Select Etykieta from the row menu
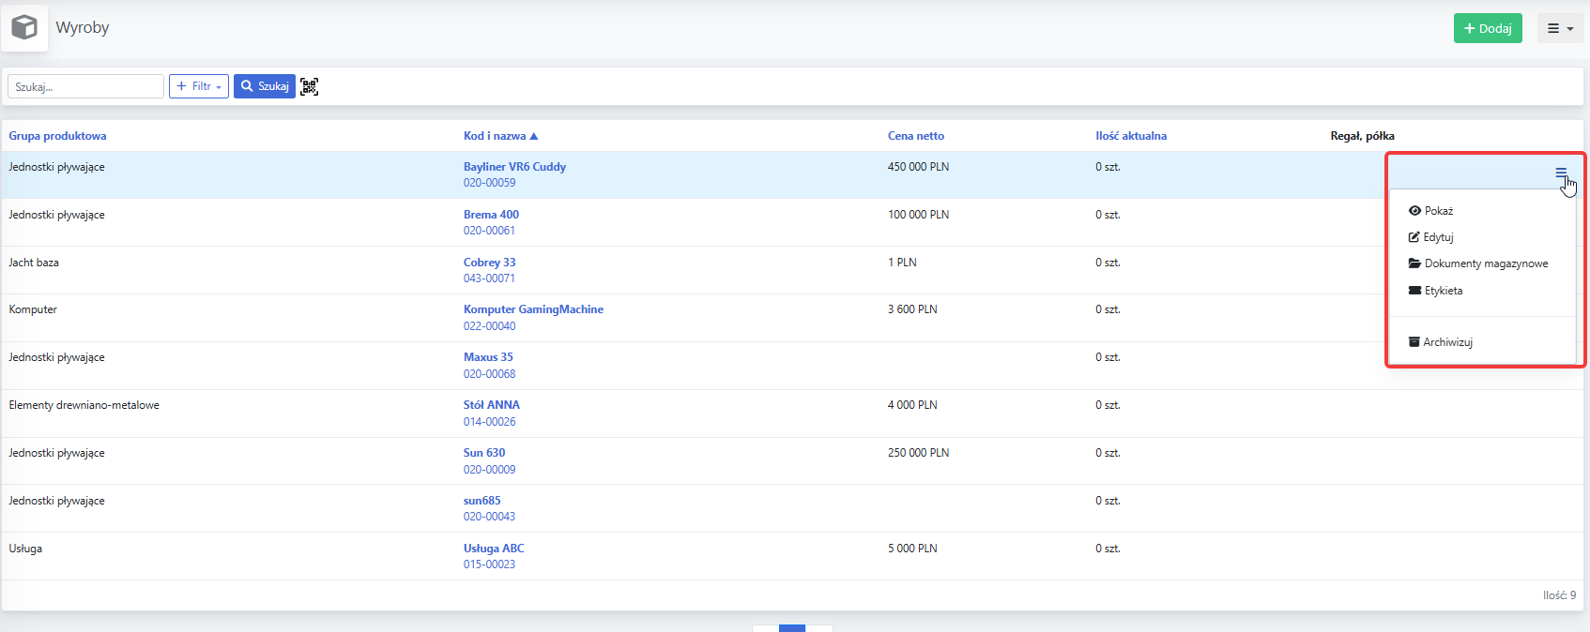 tap(1435, 291)
